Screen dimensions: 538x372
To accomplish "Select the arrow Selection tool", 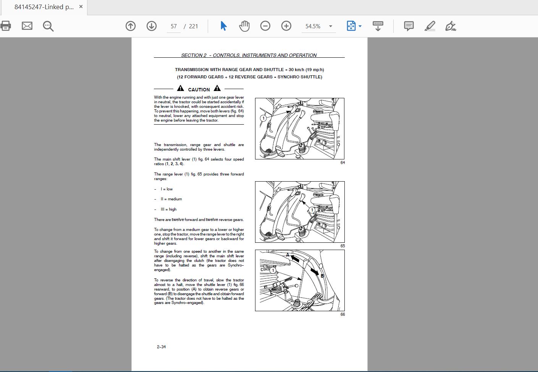I will (x=224, y=26).
